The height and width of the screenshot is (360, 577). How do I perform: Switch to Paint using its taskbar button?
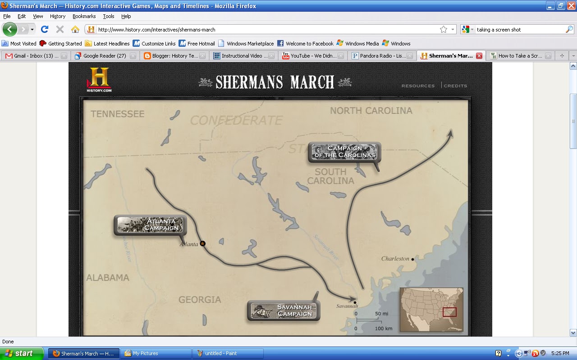point(228,353)
